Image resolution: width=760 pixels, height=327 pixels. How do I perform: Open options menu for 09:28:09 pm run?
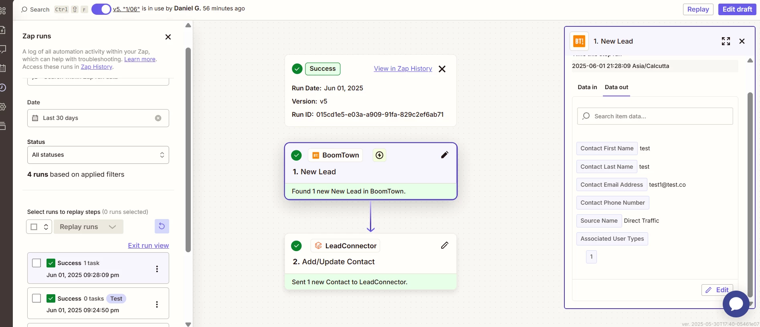(157, 269)
